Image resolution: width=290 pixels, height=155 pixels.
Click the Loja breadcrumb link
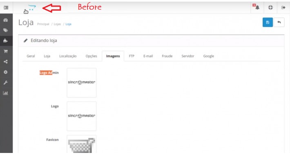pos(68,24)
